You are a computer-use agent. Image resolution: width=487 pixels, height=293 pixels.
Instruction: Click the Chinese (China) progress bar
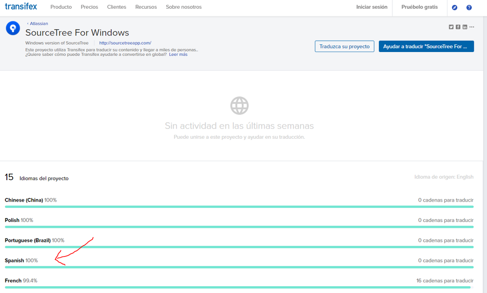click(x=239, y=207)
